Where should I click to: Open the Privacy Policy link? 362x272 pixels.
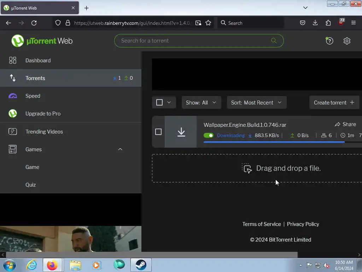303,224
